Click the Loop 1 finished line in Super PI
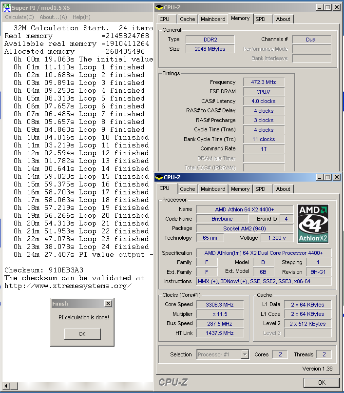The height and width of the screenshot is (393, 344). coord(79,67)
